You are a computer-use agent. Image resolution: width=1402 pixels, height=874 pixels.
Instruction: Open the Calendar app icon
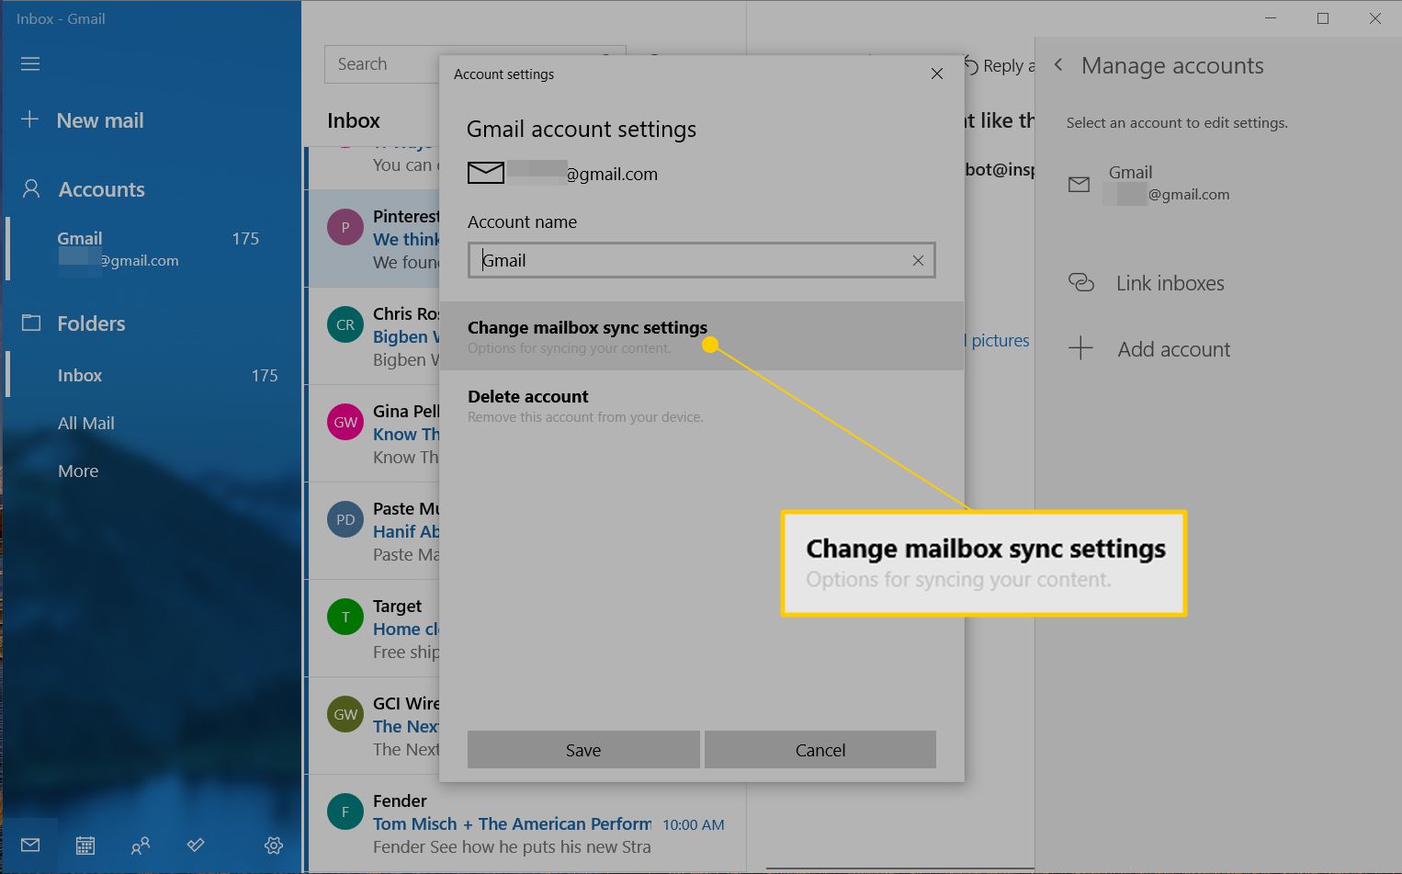click(x=85, y=846)
